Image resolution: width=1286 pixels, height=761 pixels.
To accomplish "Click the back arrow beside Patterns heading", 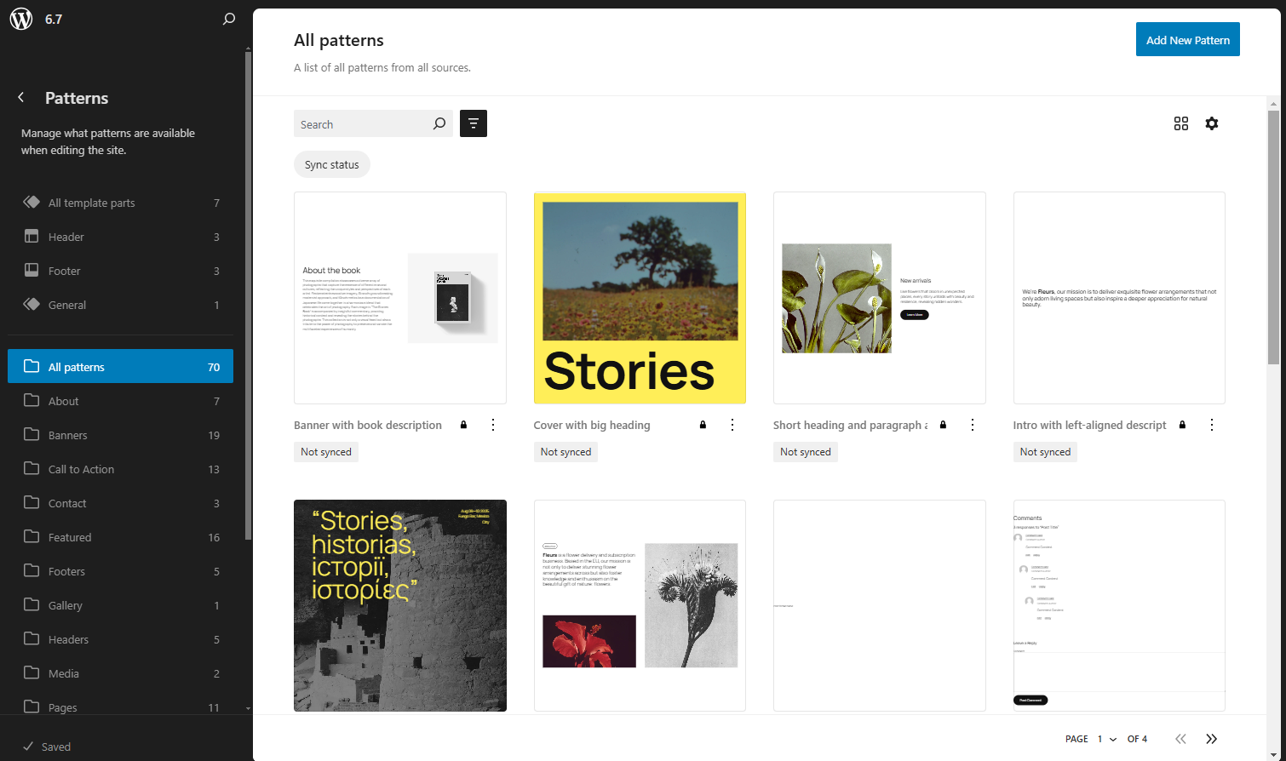I will pyautogui.click(x=20, y=97).
